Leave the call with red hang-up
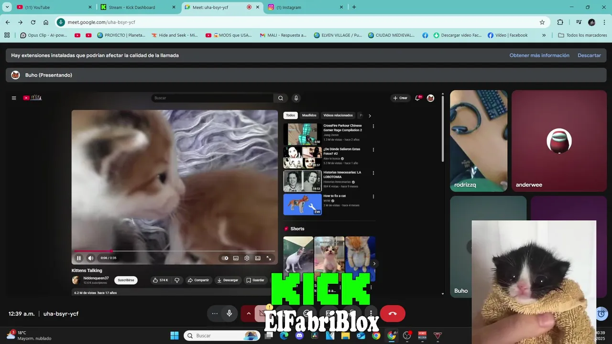 pyautogui.click(x=393, y=313)
